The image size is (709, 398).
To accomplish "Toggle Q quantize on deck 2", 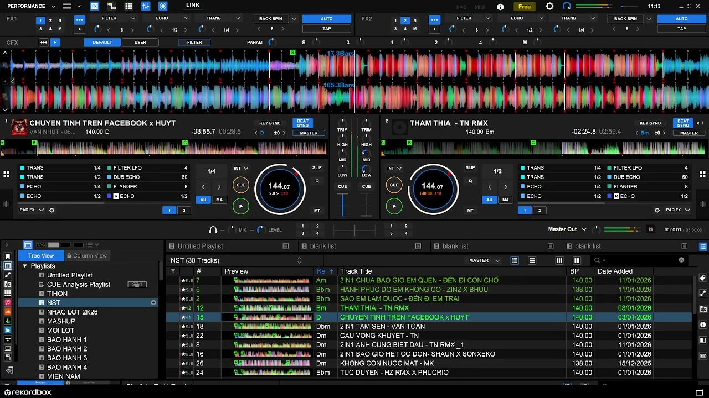I will coord(470,181).
